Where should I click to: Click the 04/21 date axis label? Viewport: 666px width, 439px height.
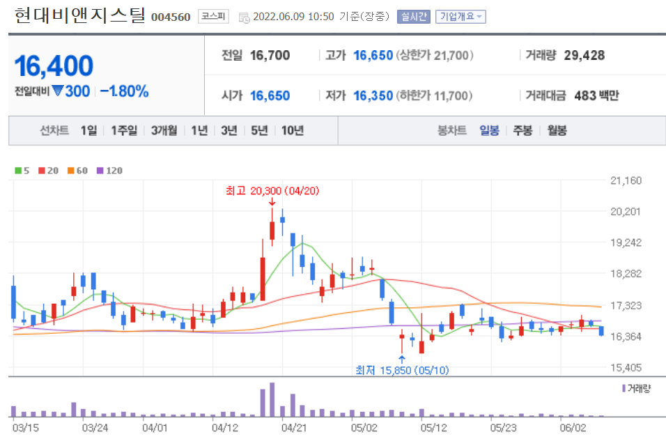[x=294, y=428]
